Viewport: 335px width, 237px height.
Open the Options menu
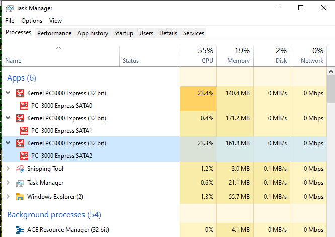pyautogui.click(x=32, y=21)
